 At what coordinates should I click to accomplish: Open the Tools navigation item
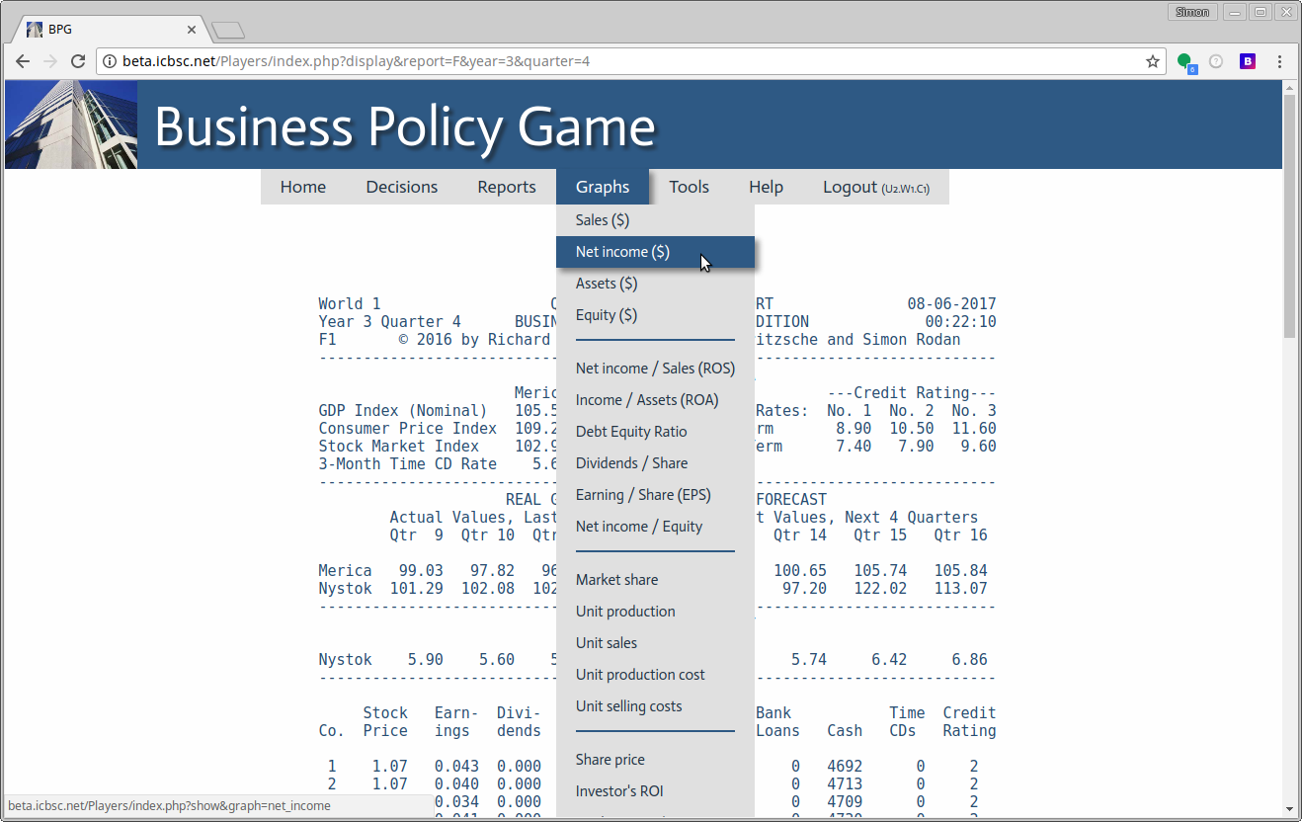pos(689,187)
